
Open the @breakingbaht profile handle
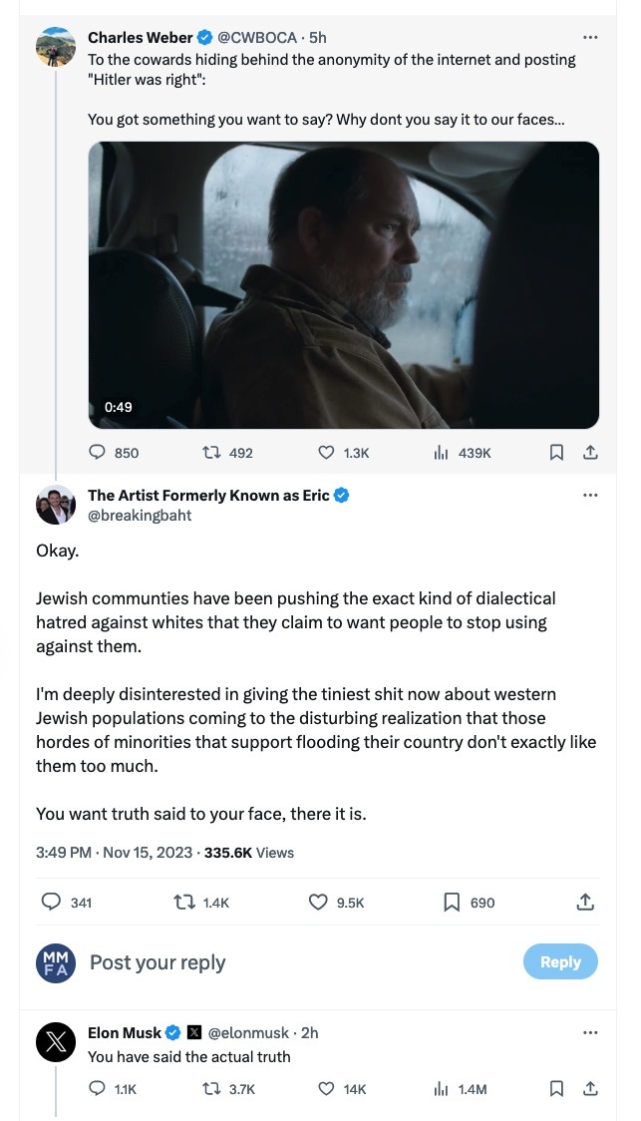pyautogui.click(x=140, y=516)
